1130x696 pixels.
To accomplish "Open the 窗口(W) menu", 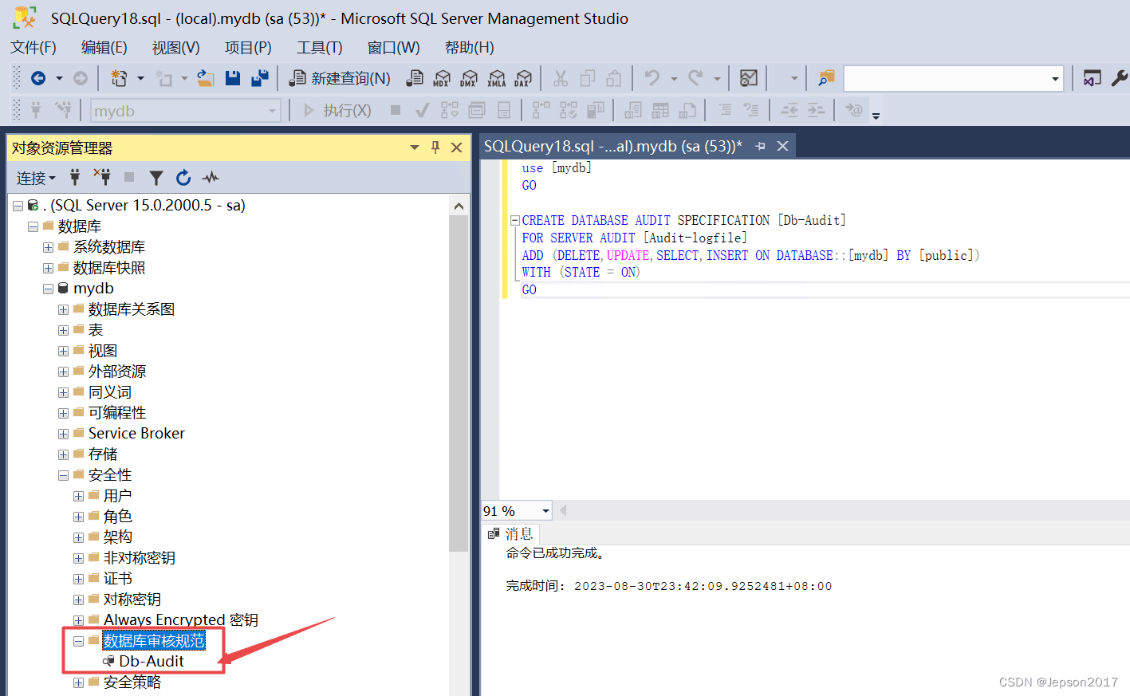I will pyautogui.click(x=393, y=48).
